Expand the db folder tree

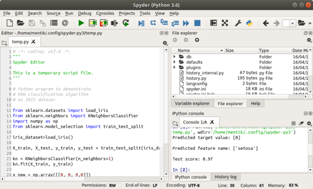click(174, 57)
